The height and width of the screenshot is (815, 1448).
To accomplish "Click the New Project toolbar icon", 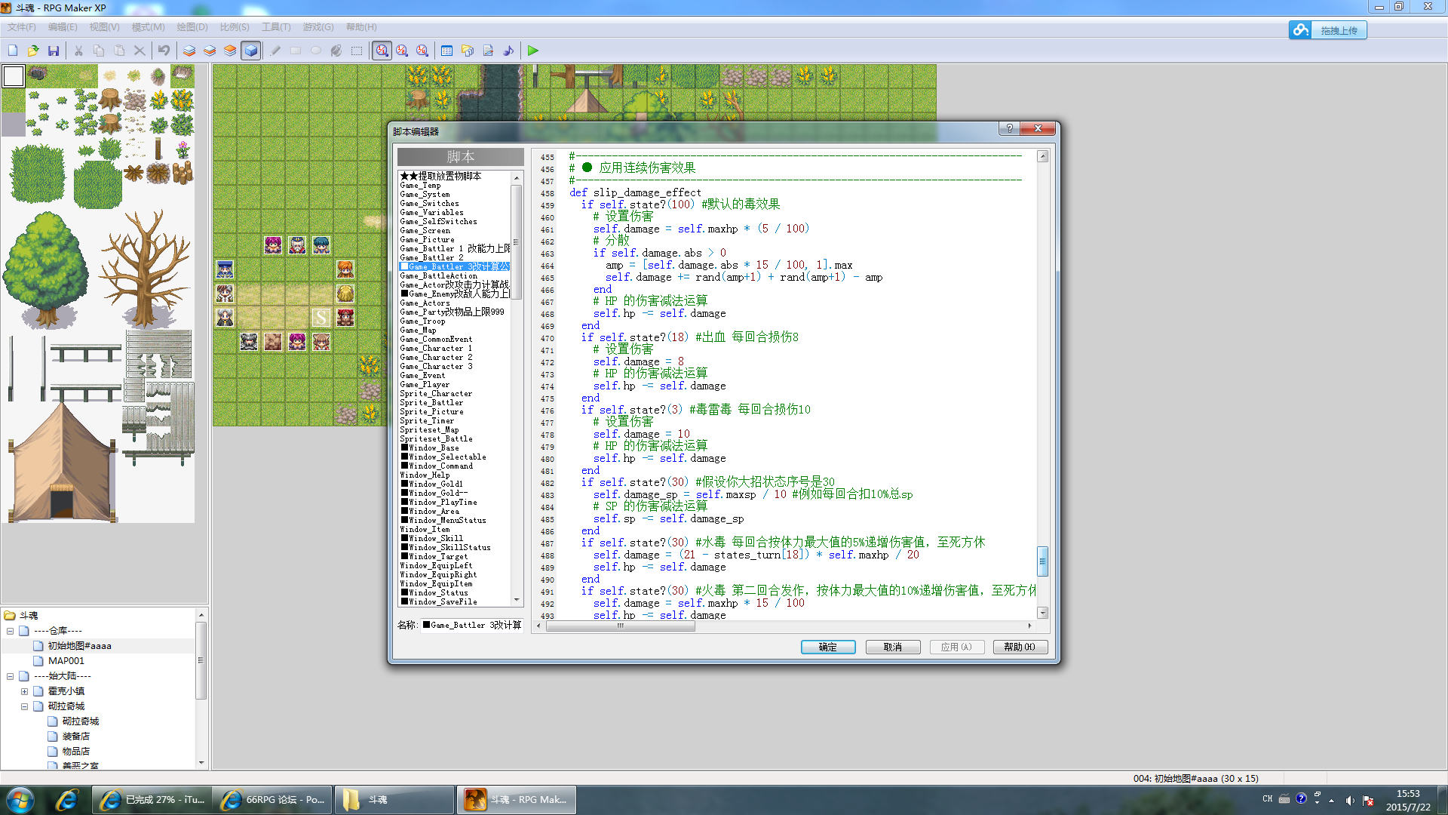I will click(13, 51).
